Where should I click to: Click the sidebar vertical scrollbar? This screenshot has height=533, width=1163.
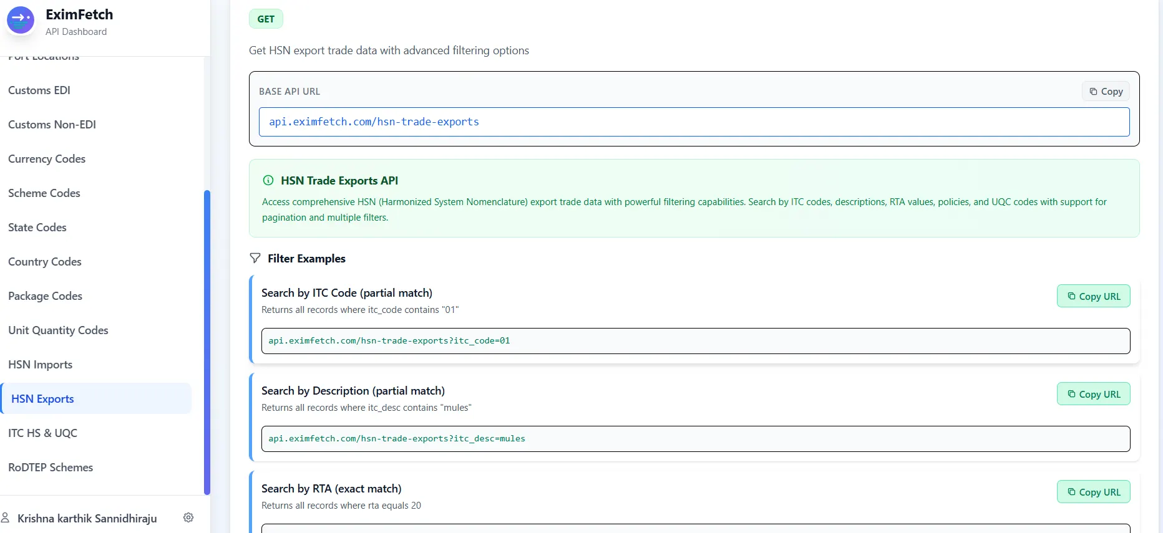point(207,342)
